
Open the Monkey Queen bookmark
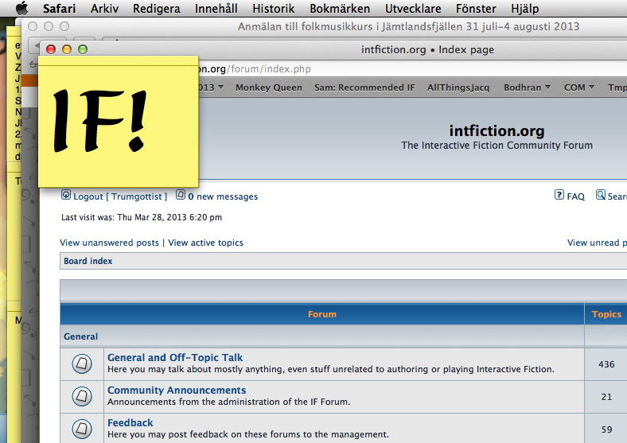coord(269,87)
